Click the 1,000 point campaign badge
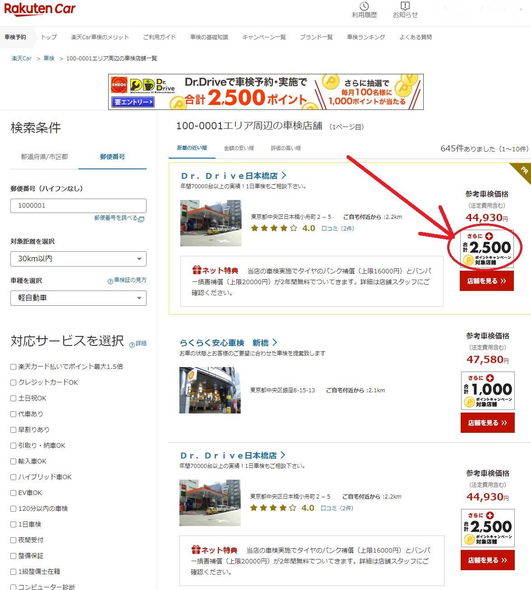The width and height of the screenshot is (531, 590). point(488,390)
